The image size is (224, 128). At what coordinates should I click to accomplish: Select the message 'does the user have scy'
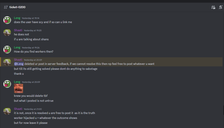pyautogui.click(x=43, y=22)
